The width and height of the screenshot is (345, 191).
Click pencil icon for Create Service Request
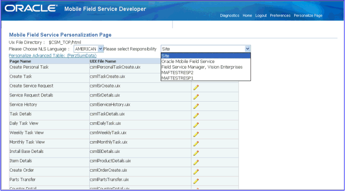pyautogui.click(x=196, y=88)
